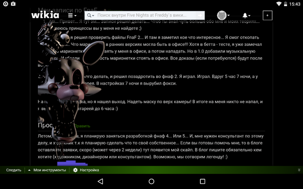Tap the Android recent apps button
303x189 pixels.
tap(203, 181)
